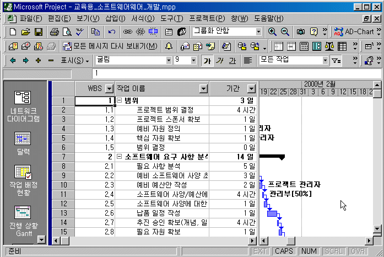The image size is (384, 257).
Task: Toggle bold formatting button
Action: coord(207,60)
